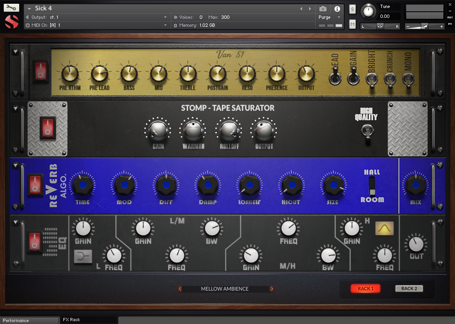Switch to the FX Rack tab

click(89, 320)
